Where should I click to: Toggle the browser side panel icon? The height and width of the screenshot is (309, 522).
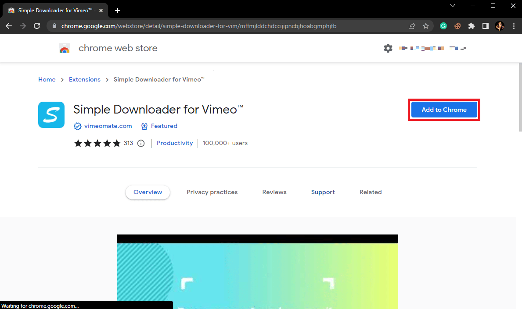click(x=486, y=26)
